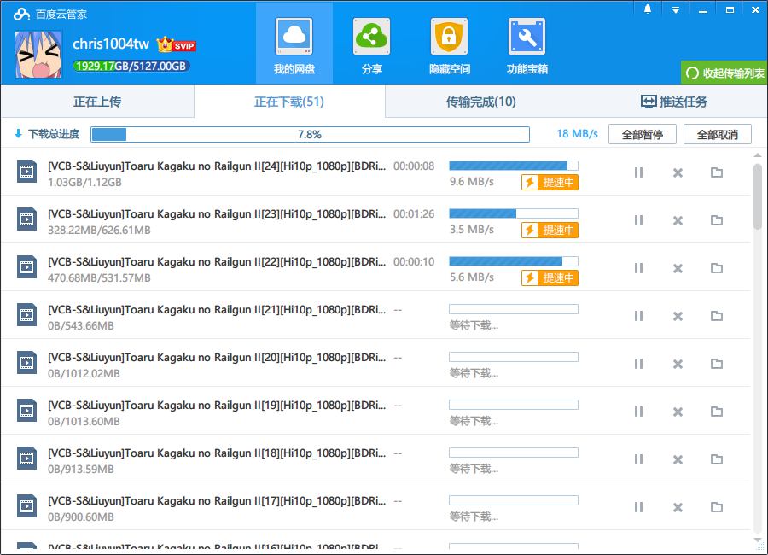Cancel Railgun II[21] download
768x555 pixels.
678,316
